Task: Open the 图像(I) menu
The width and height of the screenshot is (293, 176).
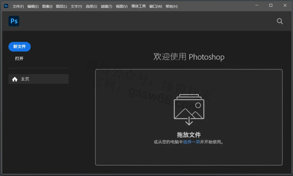Action: point(47,6)
